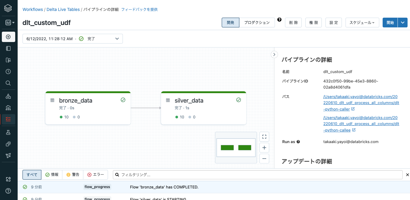Expand the chevron next to 開始 button
Viewport: 410px width, 200px height.
[403, 22]
